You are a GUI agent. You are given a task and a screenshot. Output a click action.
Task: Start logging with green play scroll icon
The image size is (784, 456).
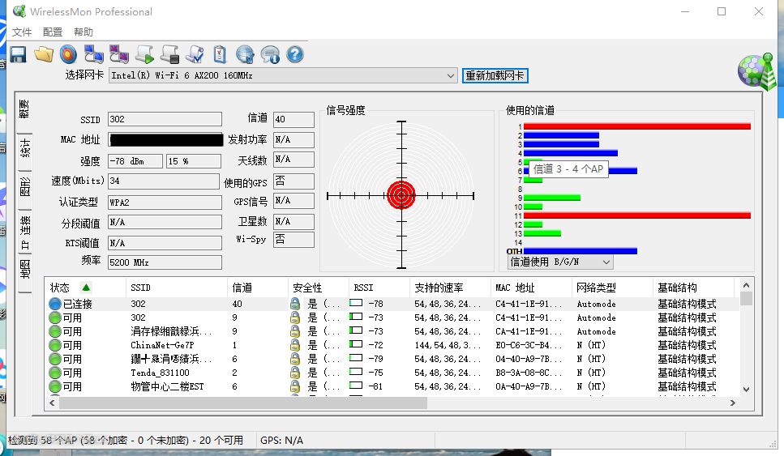pos(145,54)
